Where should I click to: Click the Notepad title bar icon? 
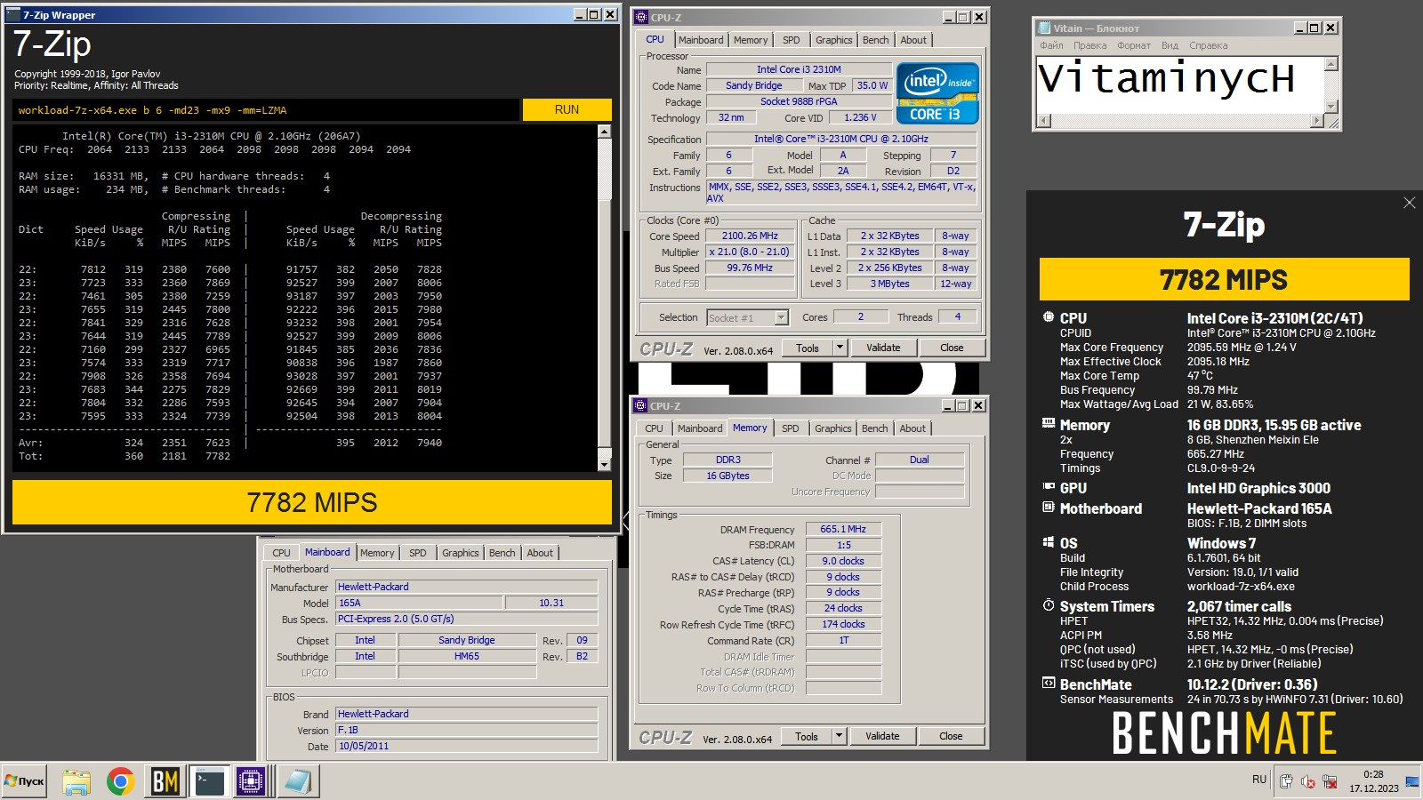(x=1043, y=28)
